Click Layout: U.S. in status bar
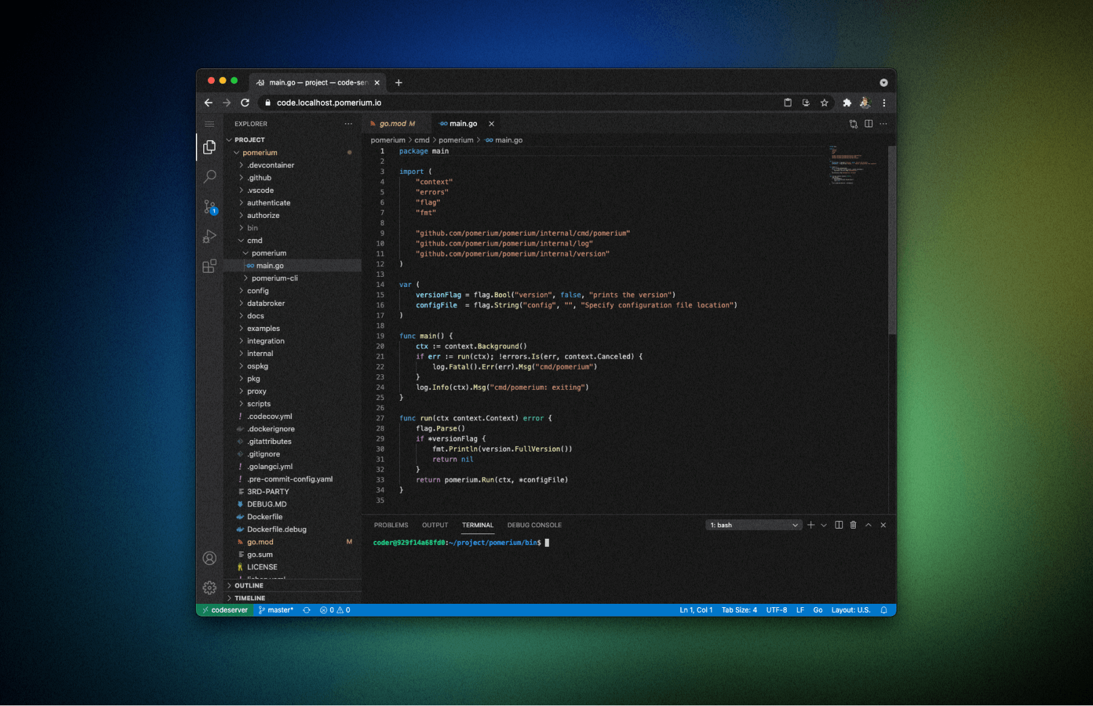The height and width of the screenshot is (706, 1093). (x=850, y=611)
